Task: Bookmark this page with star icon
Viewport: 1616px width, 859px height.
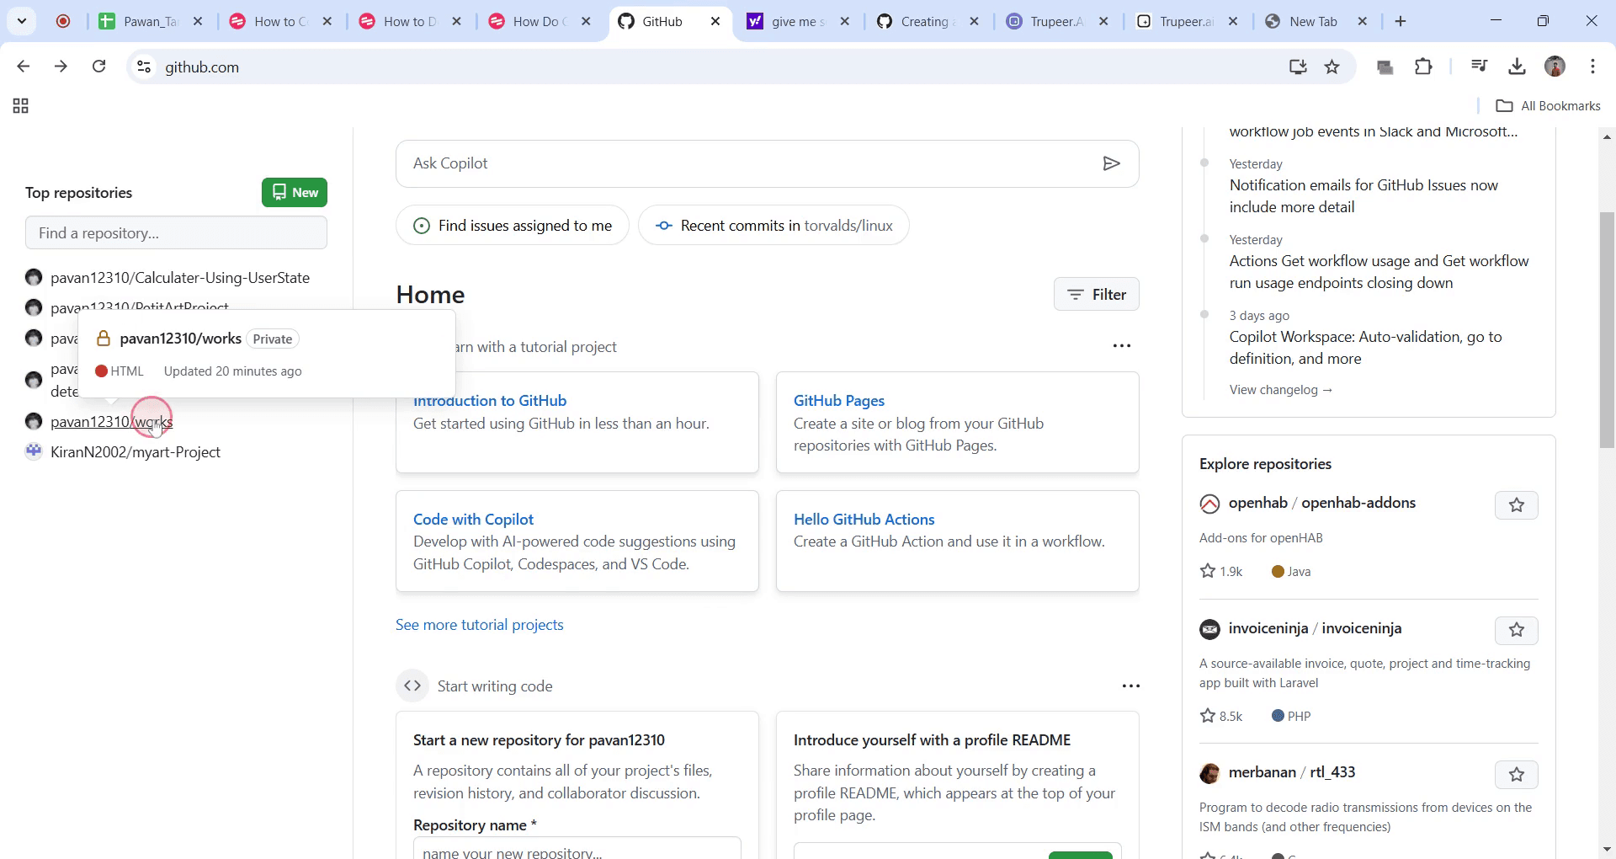Action: point(1332,67)
